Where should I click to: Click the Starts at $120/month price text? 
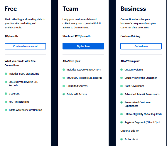[x=77, y=36]
